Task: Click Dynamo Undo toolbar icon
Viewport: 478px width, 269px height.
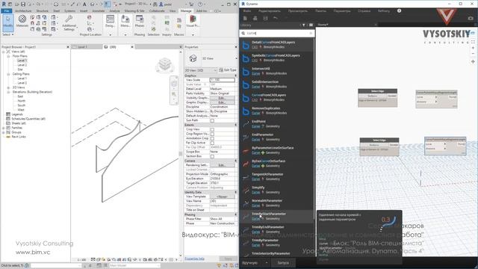Action: pyautogui.click(x=276, y=18)
